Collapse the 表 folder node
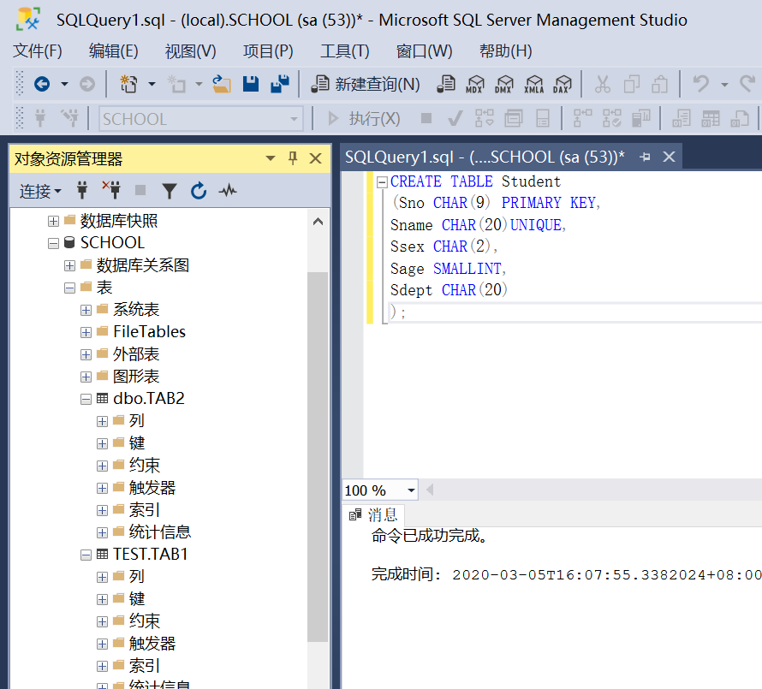 69,288
